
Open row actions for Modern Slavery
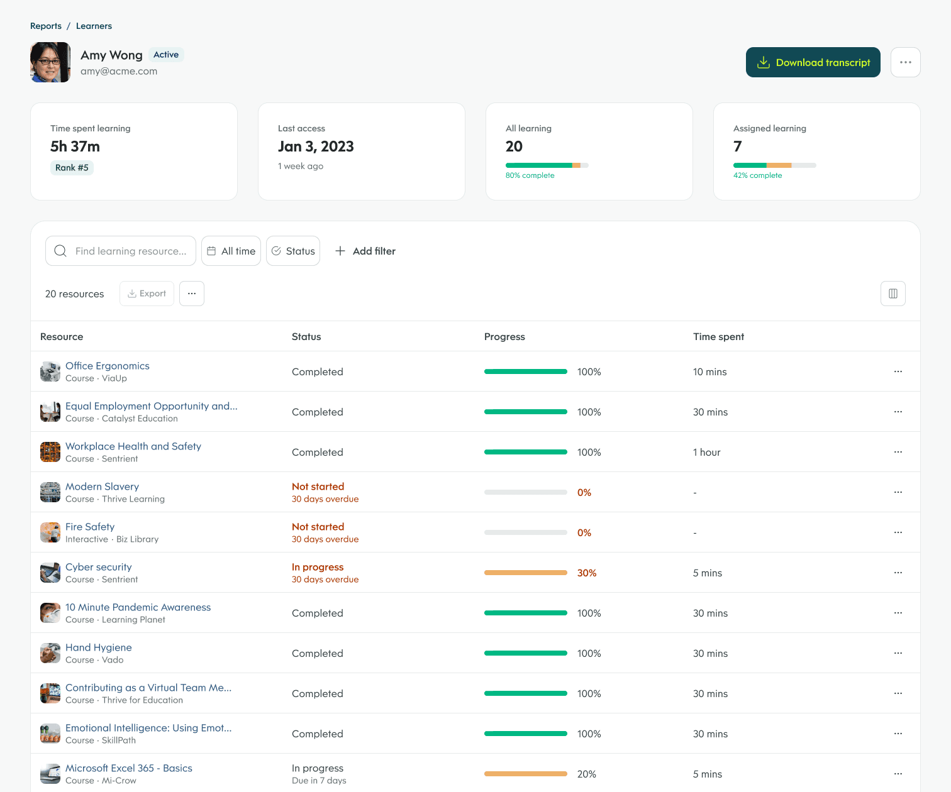click(x=898, y=492)
